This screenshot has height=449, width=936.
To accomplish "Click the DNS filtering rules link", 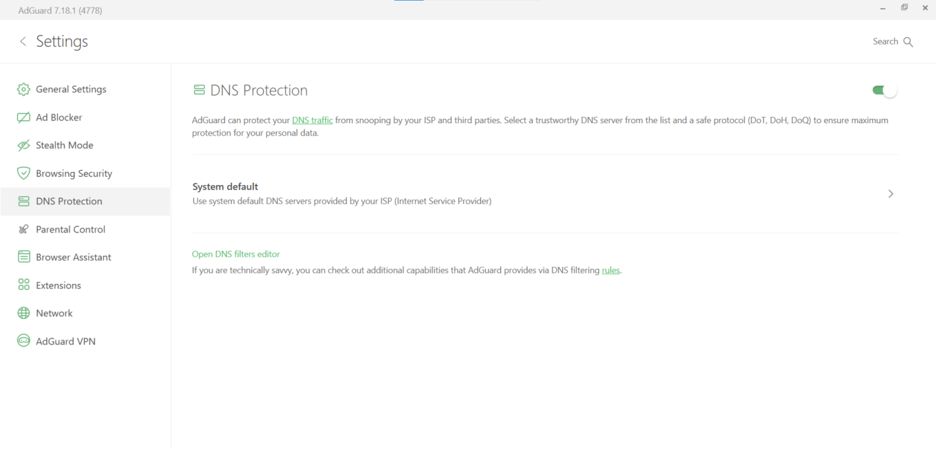I will click(x=610, y=270).
